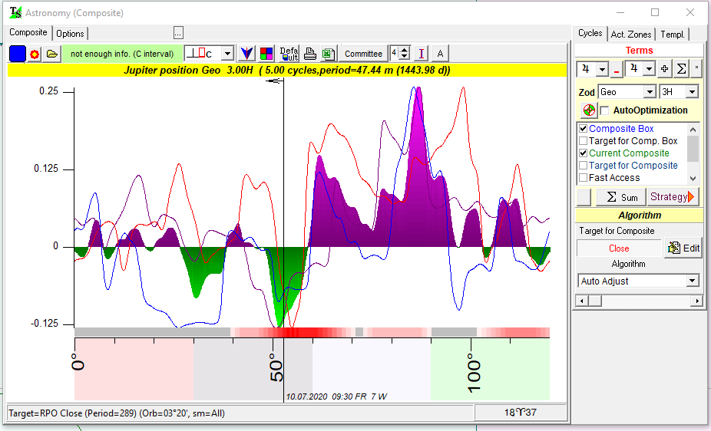Click the Committee button
This screenshot has height=431, width=711.
[x=363, y=54]
